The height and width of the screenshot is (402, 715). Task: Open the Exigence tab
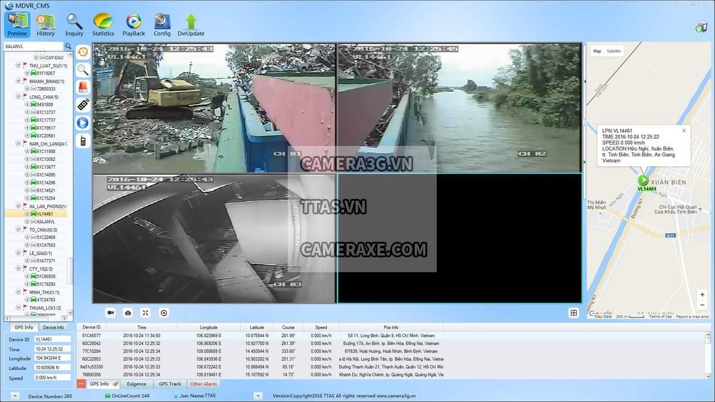[x=136, y=384]
